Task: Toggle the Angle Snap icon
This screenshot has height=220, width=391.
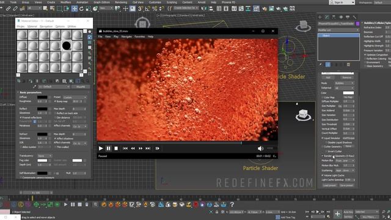Action: tap(148, 9)
